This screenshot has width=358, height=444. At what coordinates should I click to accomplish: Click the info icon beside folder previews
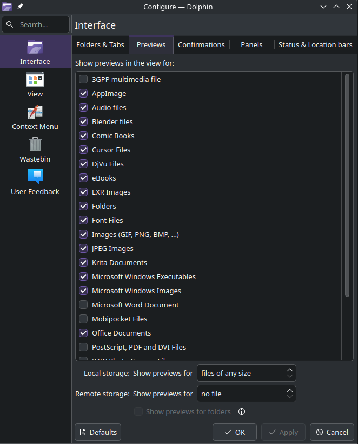(242, 411)
